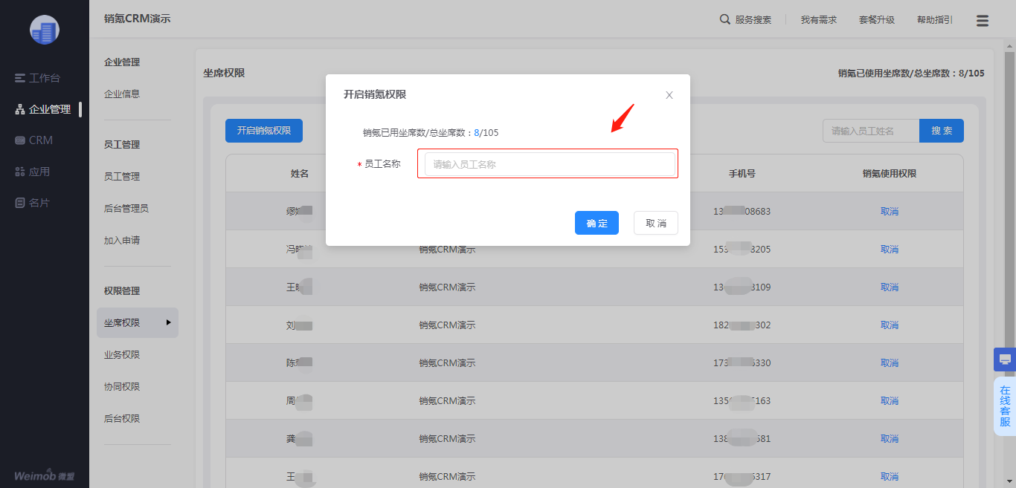Image resolution: width=1016 pixels, height=488 pixels.
Task: Click the arrow beside 坐席权限
Action: point(168,322)
